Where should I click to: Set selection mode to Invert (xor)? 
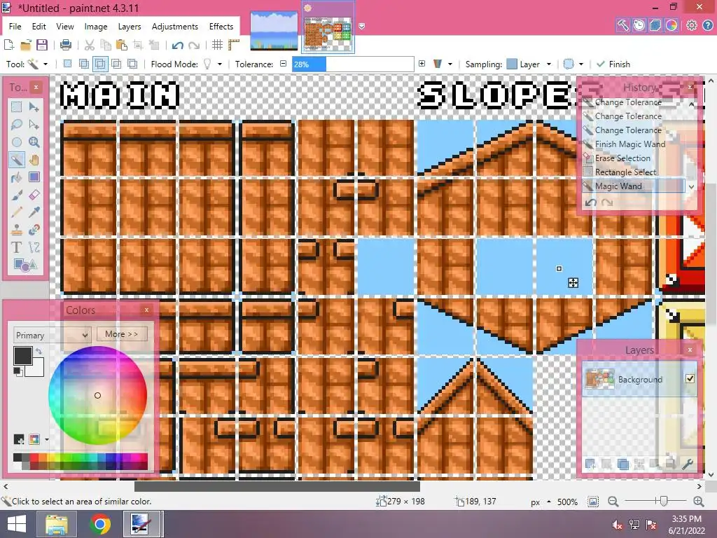tap(132, 64)
